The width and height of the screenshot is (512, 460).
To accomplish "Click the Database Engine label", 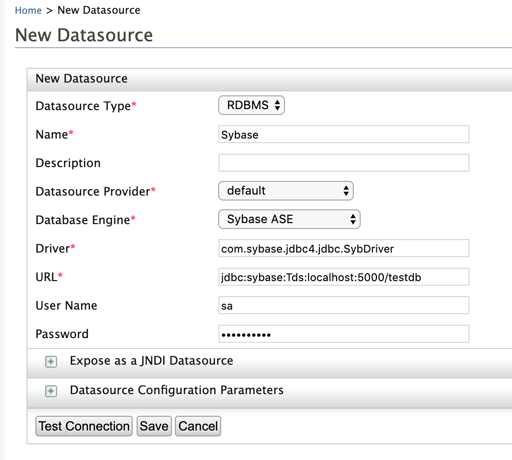I will (x=85, y=220).
